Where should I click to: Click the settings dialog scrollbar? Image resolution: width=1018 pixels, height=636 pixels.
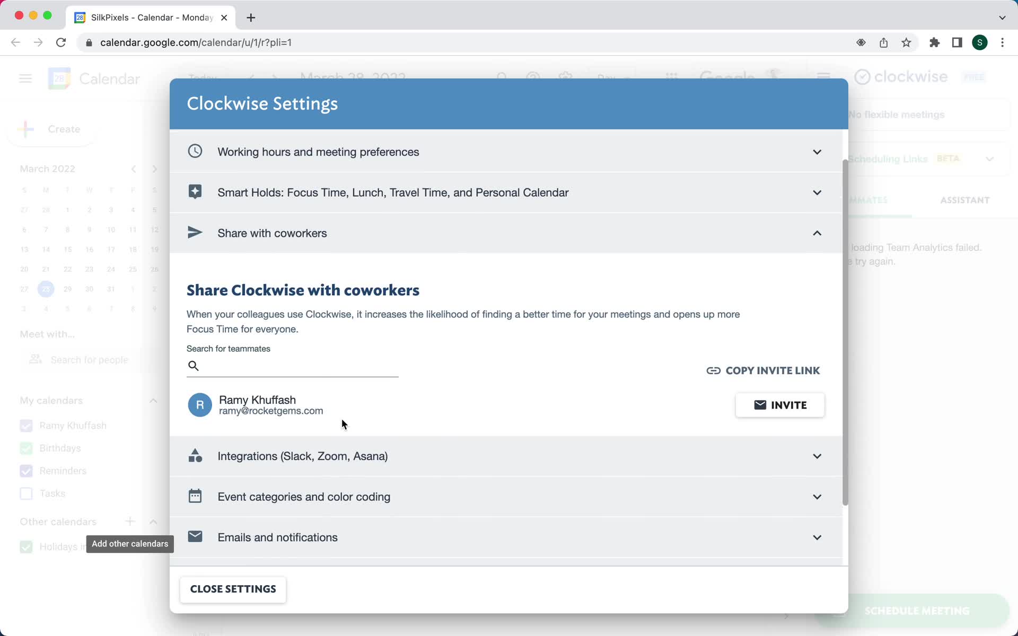845,332
